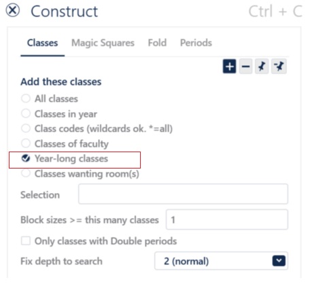
Task: Click the plus icon to add classes
Action: point(229,67)
